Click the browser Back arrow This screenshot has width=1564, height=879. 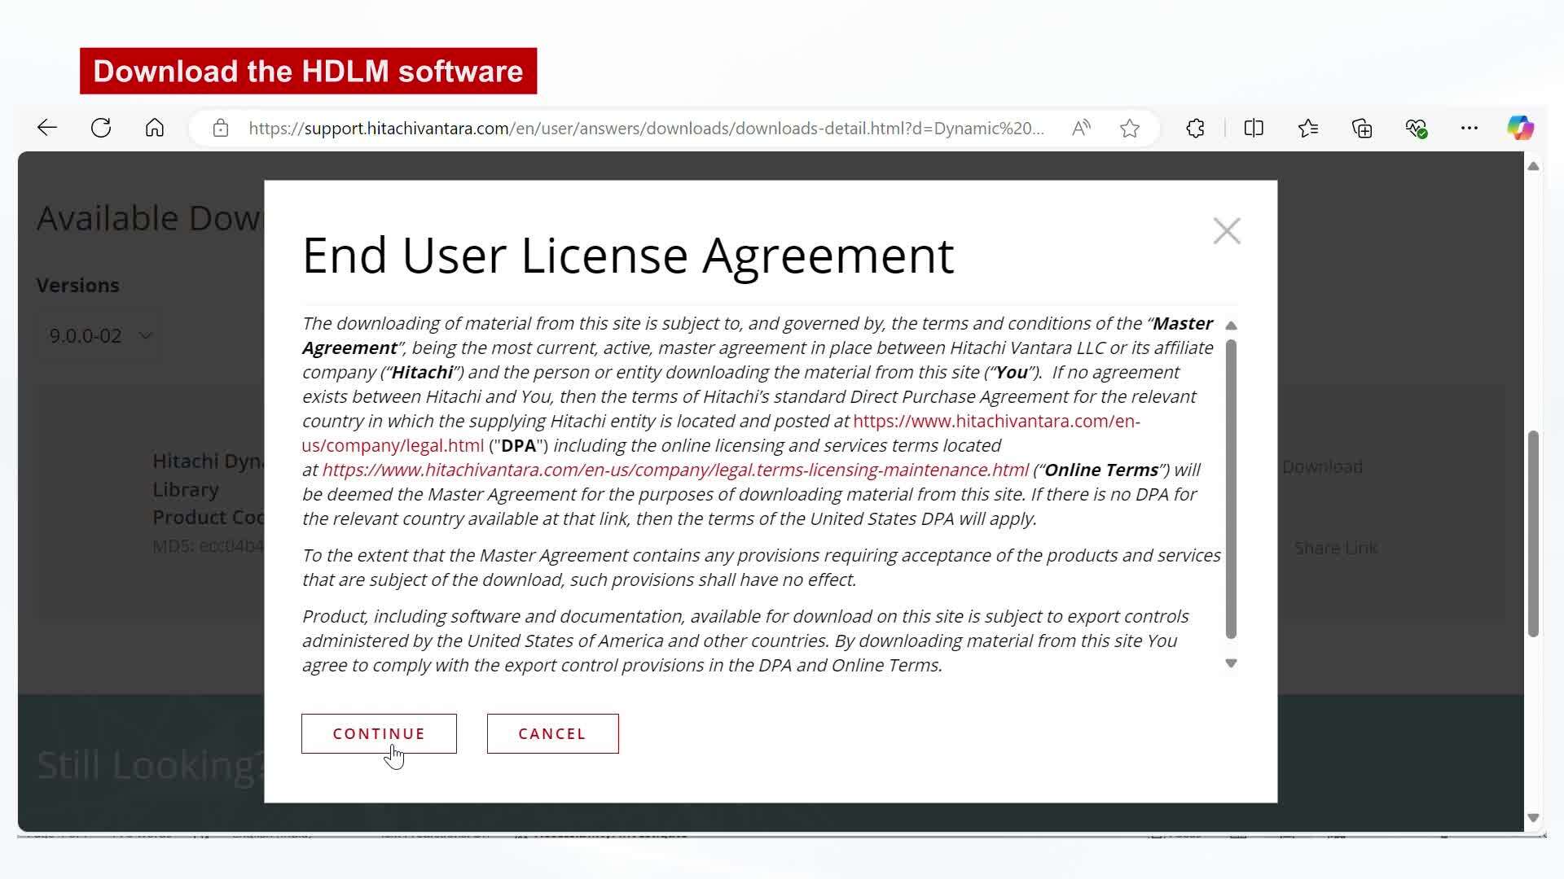47,128
